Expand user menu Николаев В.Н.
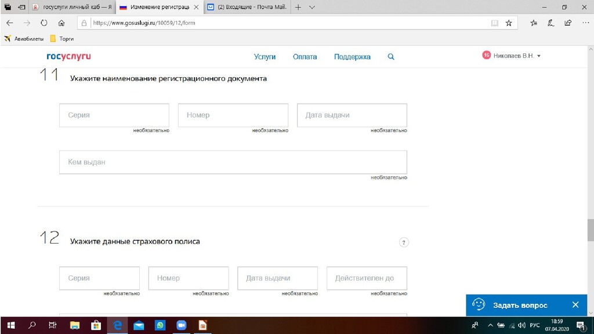Image resolution: width=594 pixels, height=334 pixels. (x=516, y=56)
